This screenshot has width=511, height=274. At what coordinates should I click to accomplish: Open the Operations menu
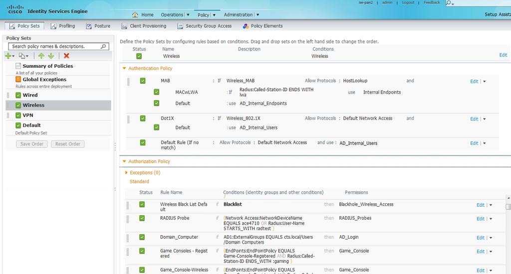point(175,14)
